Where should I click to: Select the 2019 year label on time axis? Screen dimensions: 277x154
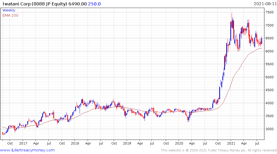[127, 143]
